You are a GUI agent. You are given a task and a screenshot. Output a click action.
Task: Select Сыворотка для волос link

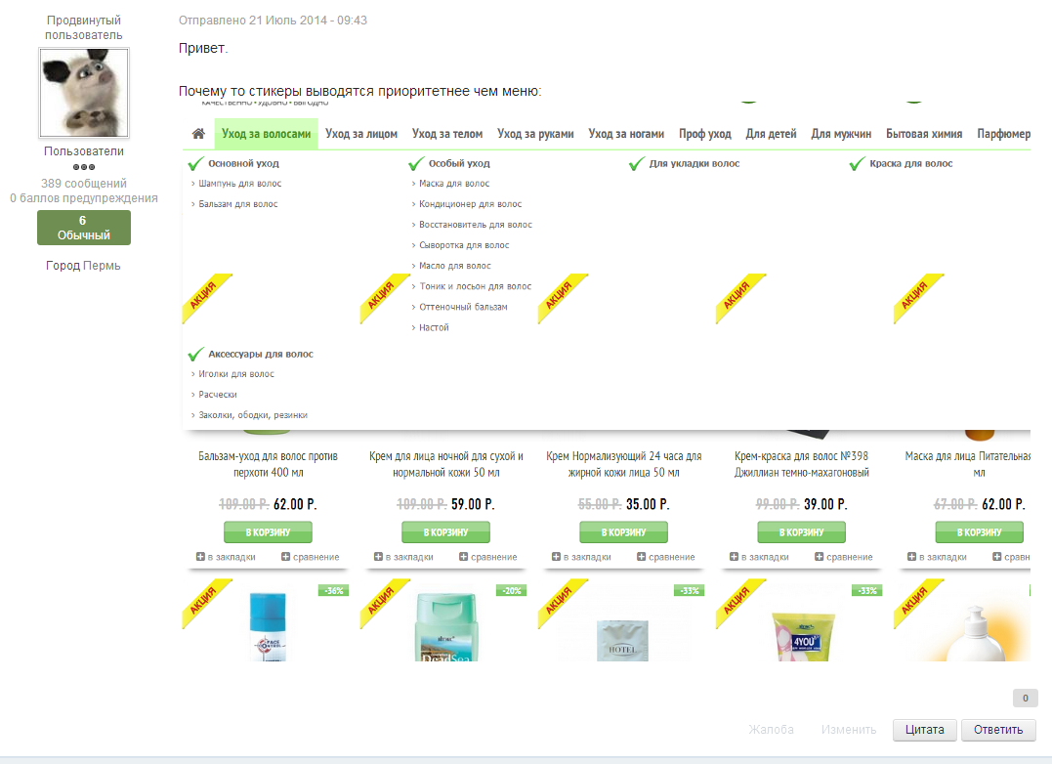click(x=464, y=245)
